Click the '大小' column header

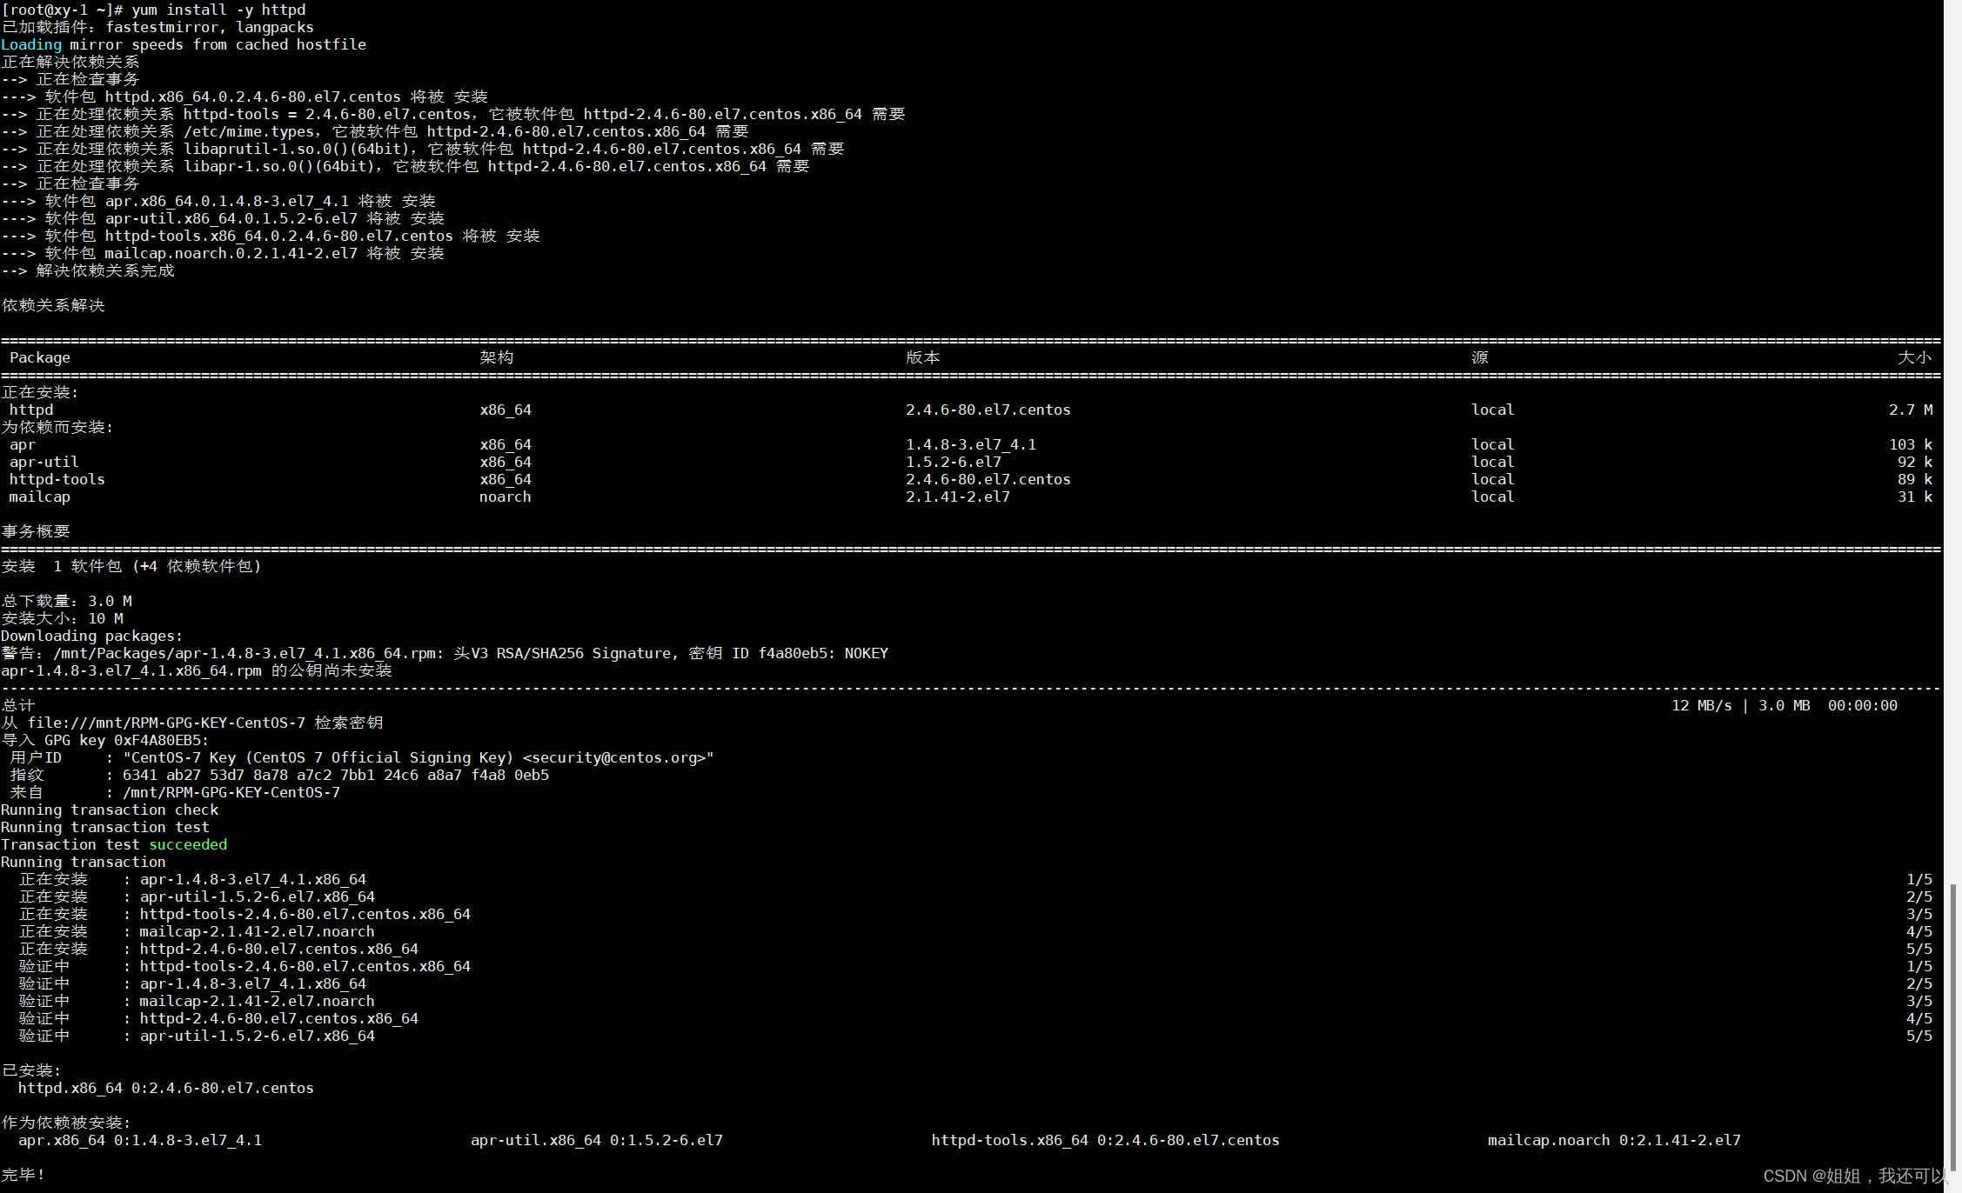[1915, 357]
